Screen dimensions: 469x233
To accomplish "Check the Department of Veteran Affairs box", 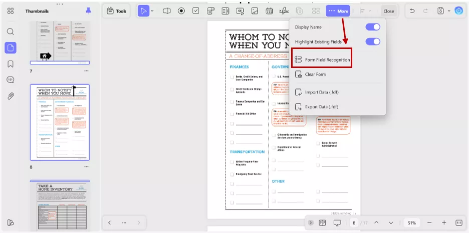I will pos(274,147).
